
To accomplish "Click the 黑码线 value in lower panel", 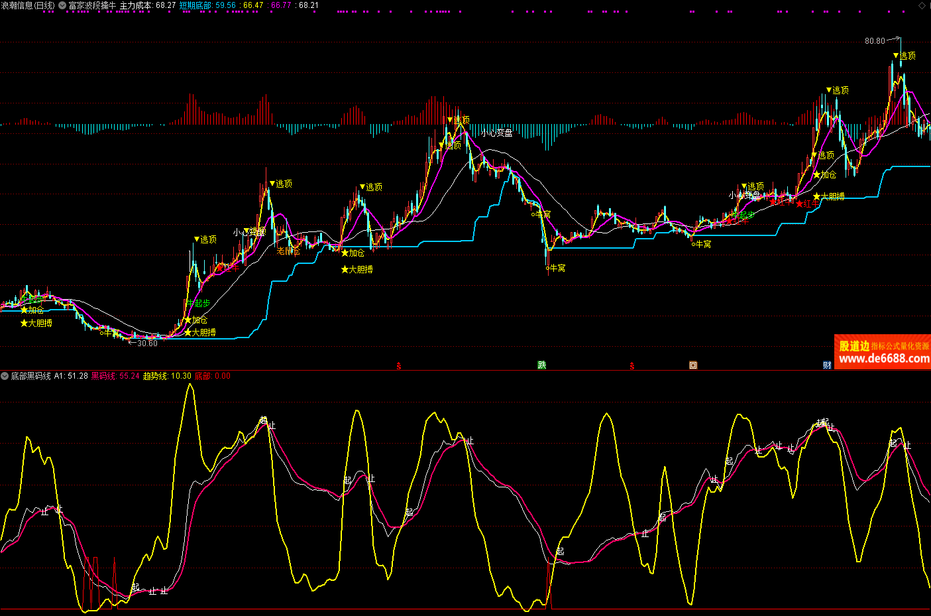I will click(x=115, y=376).
